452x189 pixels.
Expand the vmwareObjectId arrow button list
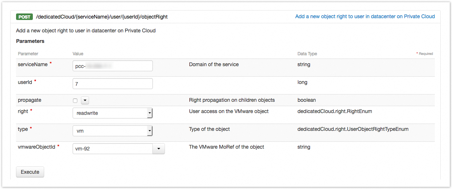pos(159,149)
